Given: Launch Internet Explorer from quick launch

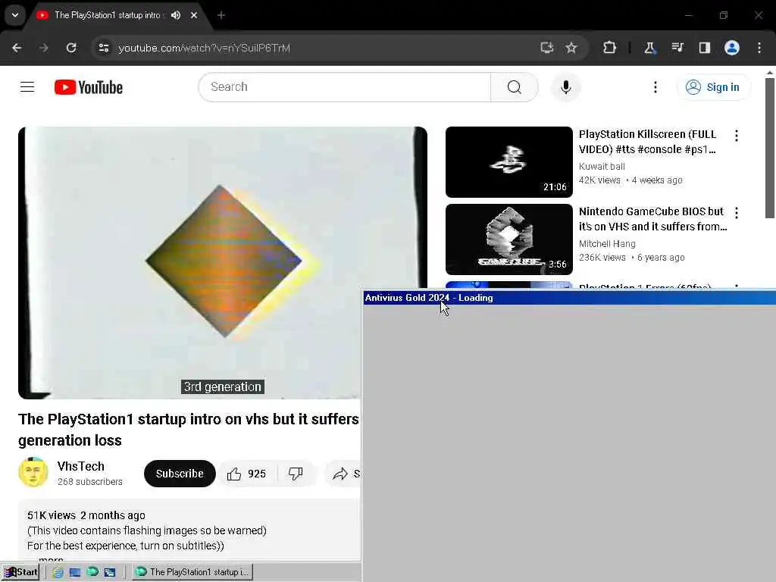Looking at the screenshot, I should [x=58, y=572].
